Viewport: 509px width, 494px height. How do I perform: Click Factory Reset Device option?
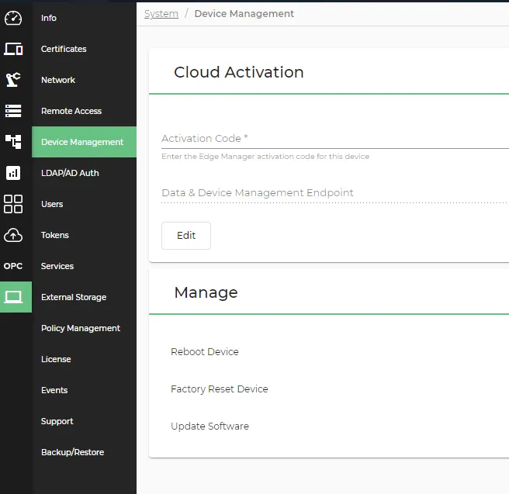[x=220, y=389]
